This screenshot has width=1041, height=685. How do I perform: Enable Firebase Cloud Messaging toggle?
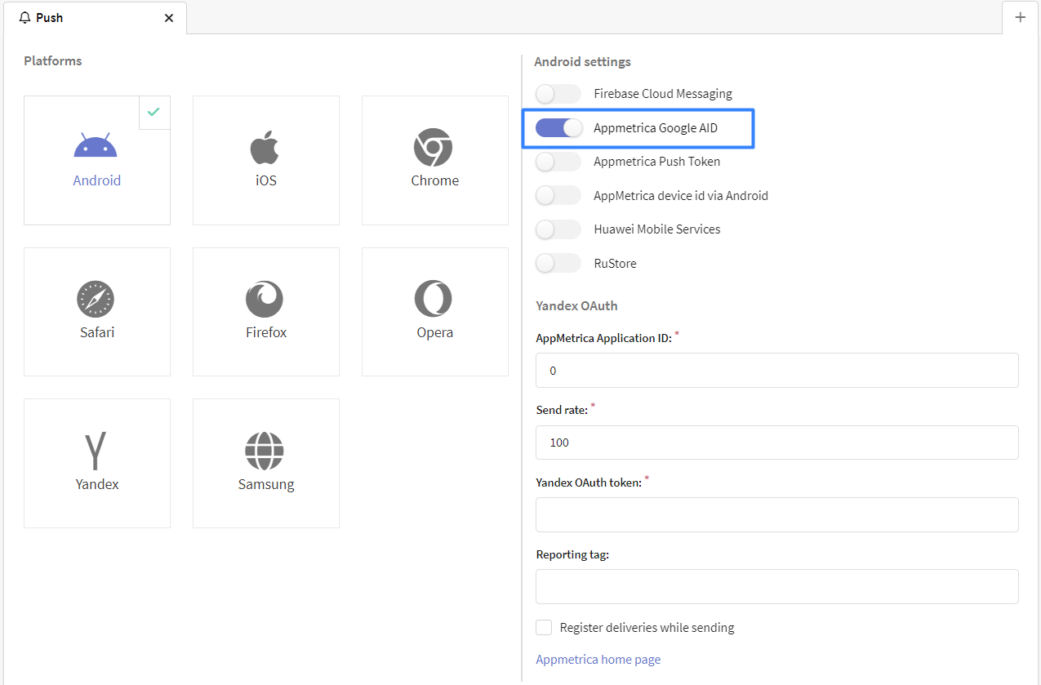[558, 94]
